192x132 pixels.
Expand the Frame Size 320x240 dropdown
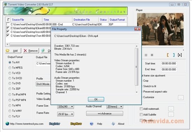(x=72, y=107)
